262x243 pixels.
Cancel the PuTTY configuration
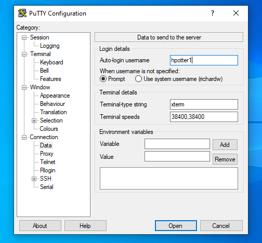click(221, 226)
